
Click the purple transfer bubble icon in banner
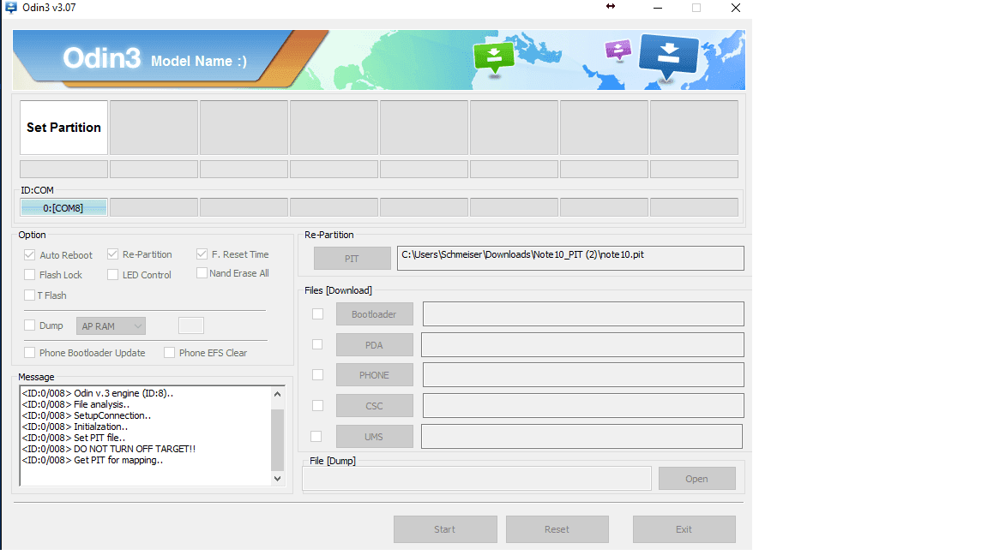click(617, 50)
